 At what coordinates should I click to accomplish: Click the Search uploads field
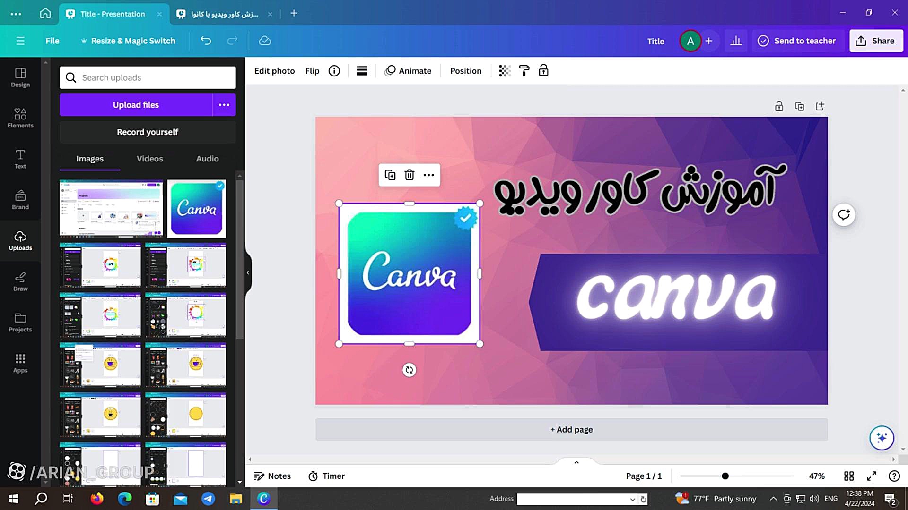[148, 77]
